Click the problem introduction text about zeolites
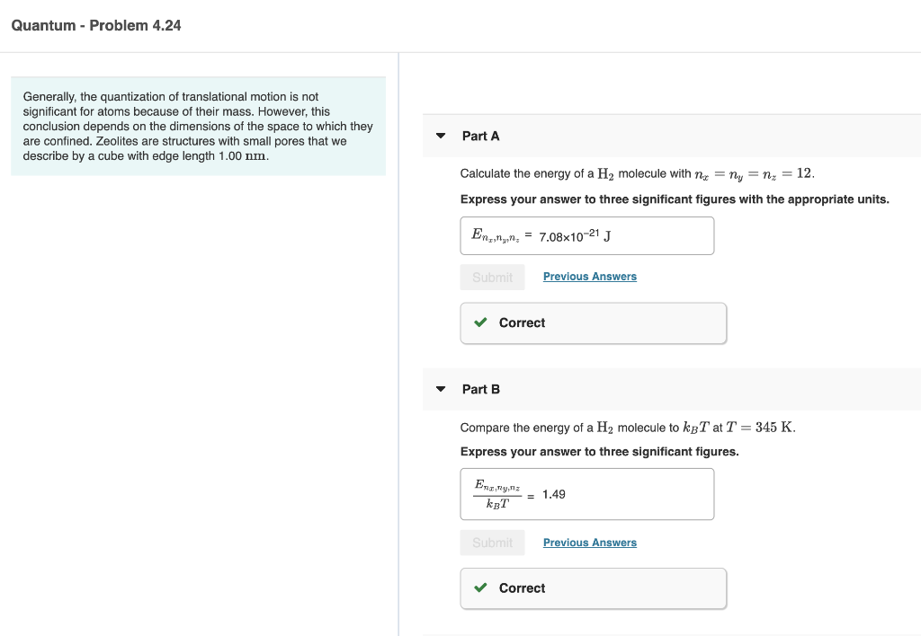Image resolution: width=921 pixels, height=636 pixels. tap(198, 126)
